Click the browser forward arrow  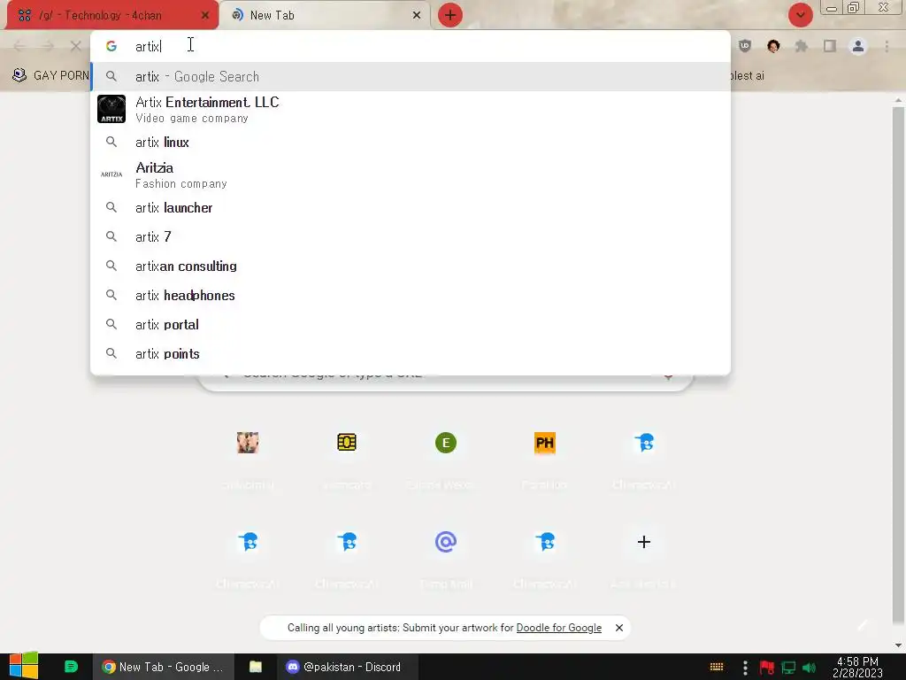(48, 46)
